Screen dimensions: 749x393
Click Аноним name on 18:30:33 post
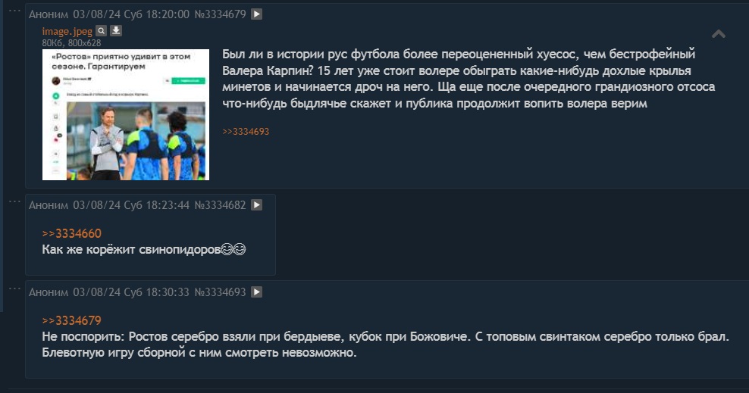(x=49, y=292)
